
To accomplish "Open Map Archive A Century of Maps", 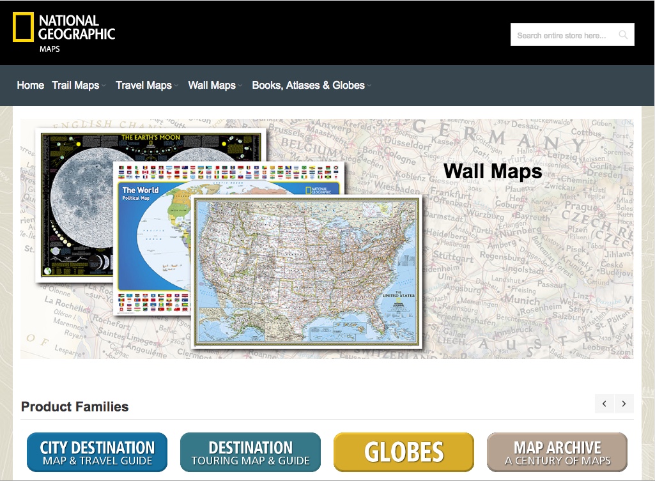I will (557, 452).
